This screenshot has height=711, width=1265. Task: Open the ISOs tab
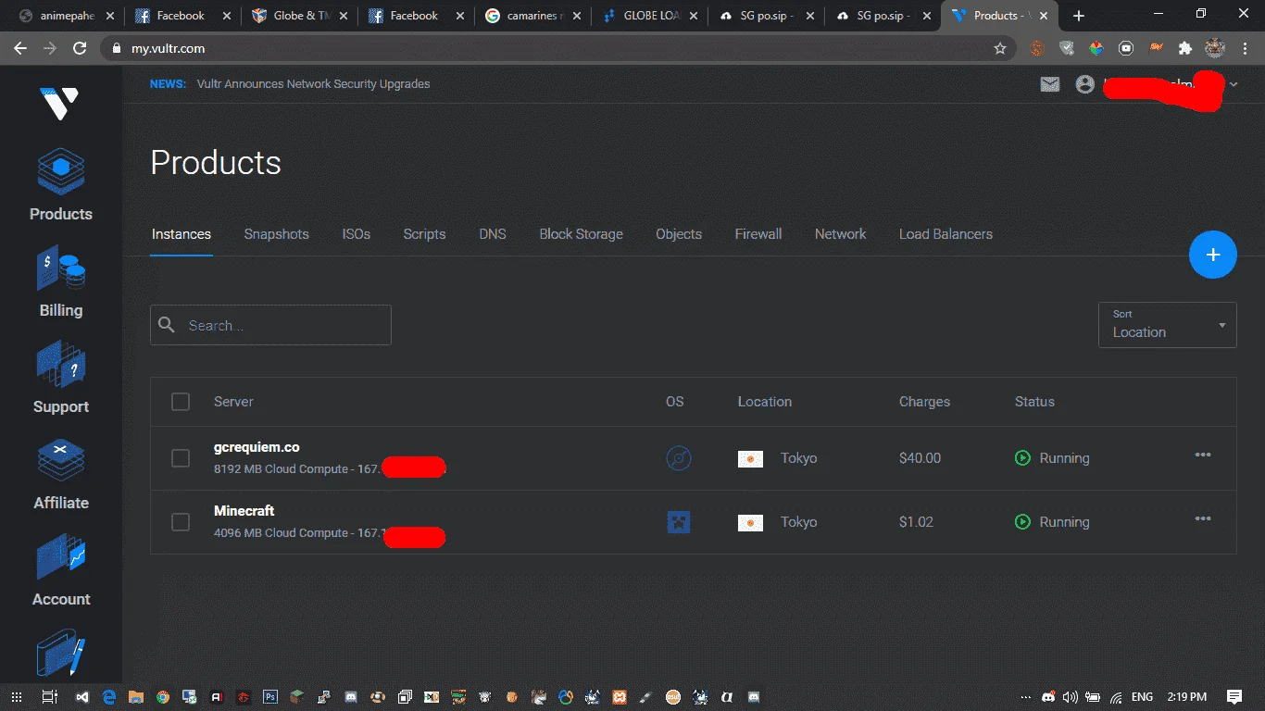tap(357, 234)
